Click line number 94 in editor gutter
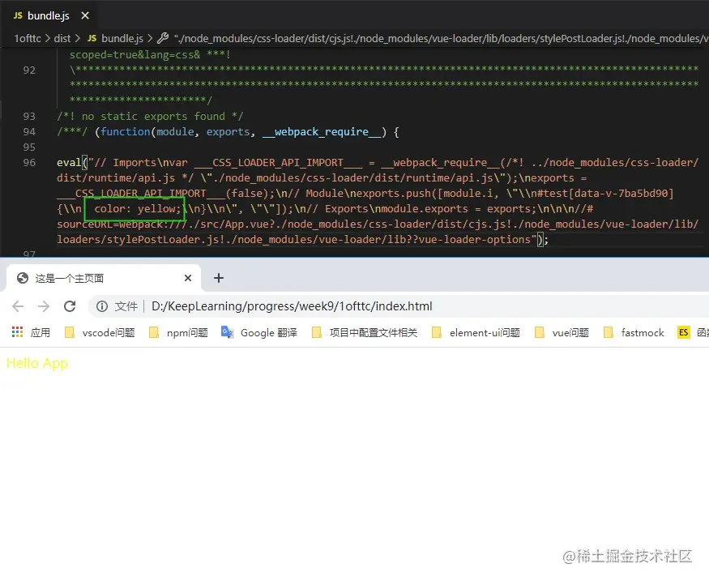Screen dimensions: 709x581 [x=29, y=131]
